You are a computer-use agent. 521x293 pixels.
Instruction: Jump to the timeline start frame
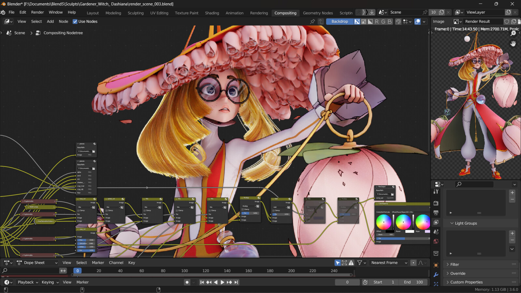[202, 282]
